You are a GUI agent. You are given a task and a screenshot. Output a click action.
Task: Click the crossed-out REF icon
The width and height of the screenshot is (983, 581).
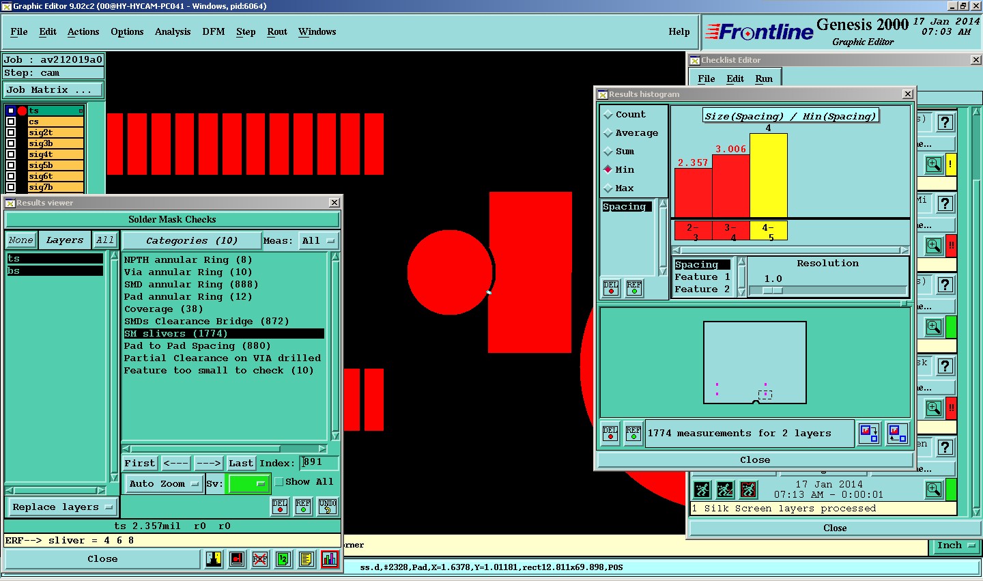260,559
